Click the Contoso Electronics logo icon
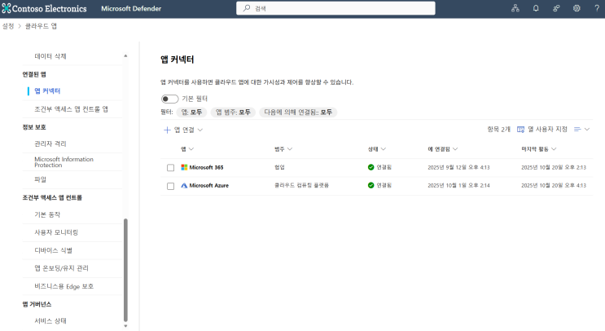605x331 pixels. (7, 8)
